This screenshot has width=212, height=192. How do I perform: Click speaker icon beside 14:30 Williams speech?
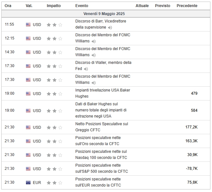[x=94, y=55]
